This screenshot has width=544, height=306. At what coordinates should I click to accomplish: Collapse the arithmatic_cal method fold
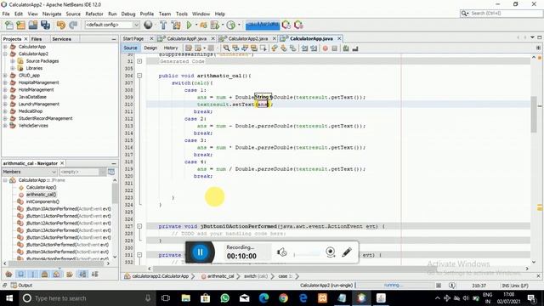coord(139,76)
